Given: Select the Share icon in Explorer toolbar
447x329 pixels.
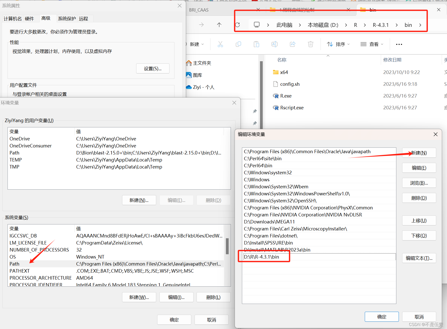Looking at the screenshot, I should coord(292,44).
